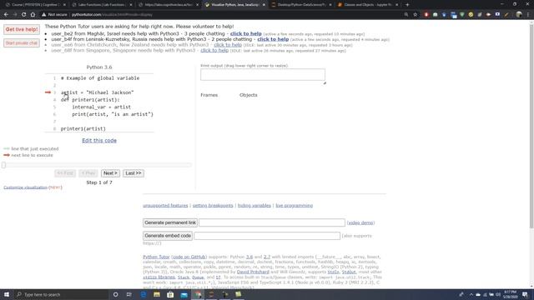Image resolution: width=534 pixels, height=300 pixels.
Task: Switch to the Labs Functions tab
Action: pyautogui.click(x=102, y=5)
